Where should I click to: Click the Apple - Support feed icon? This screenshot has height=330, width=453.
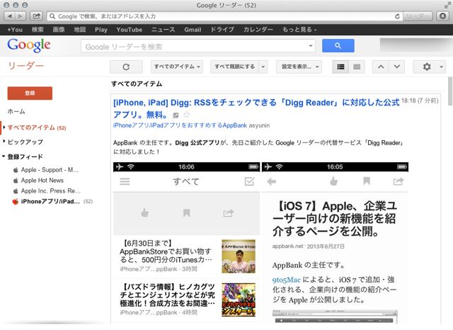[16, 170]
